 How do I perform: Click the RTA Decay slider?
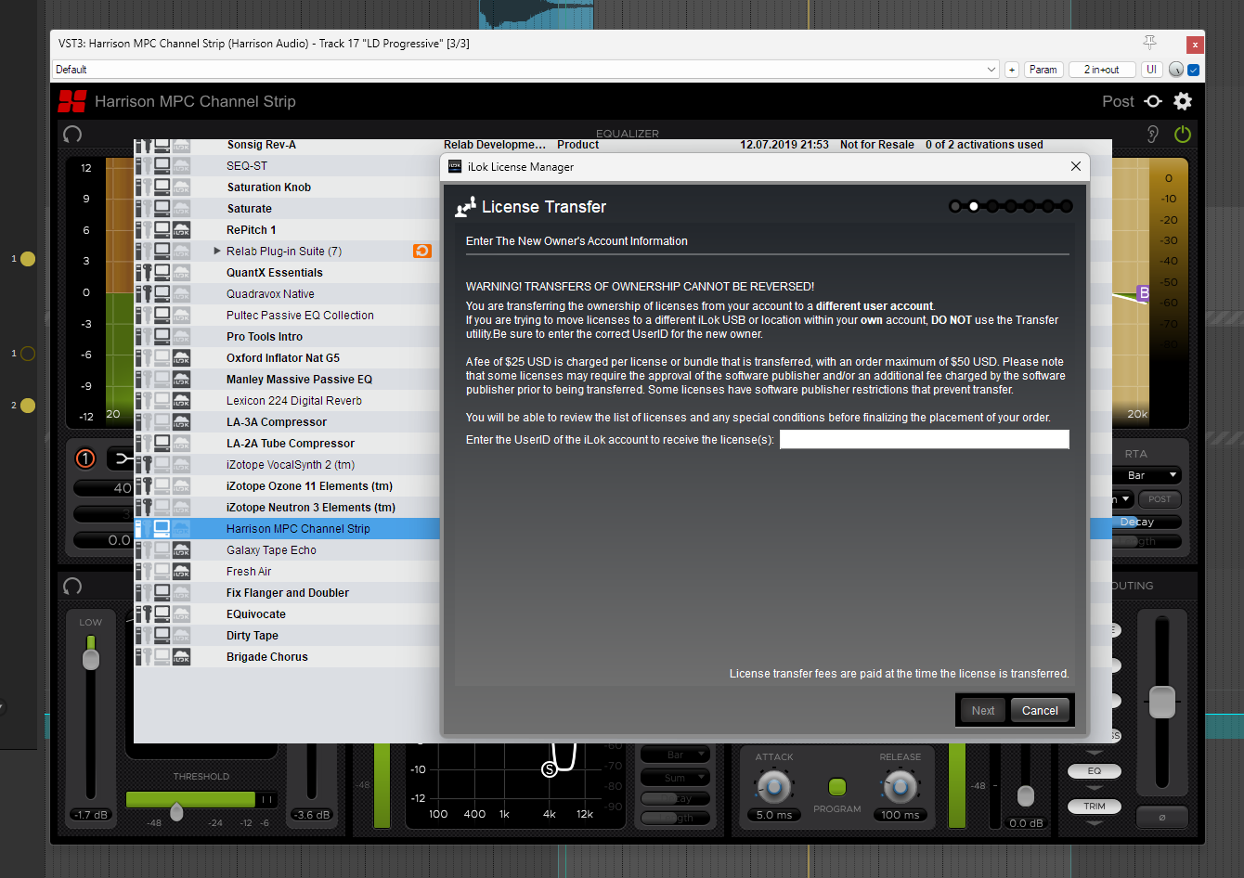point(1147,522)
